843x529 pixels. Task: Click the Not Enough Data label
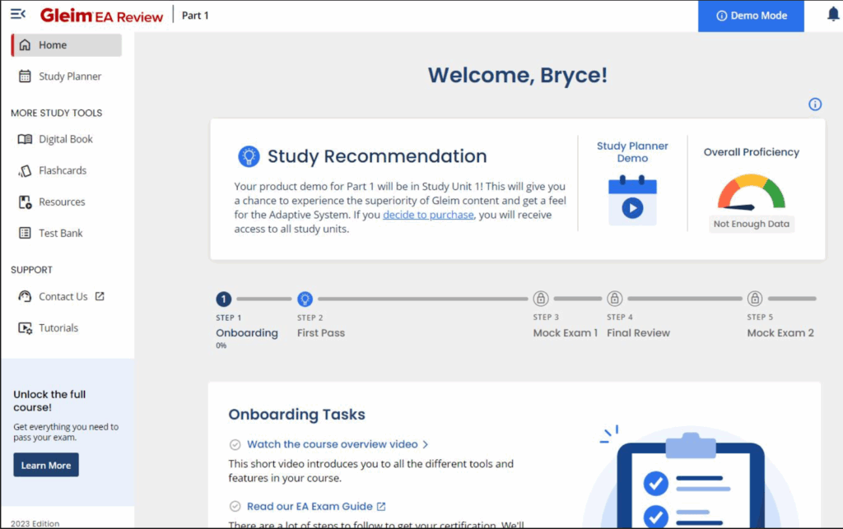click(751, 224)
